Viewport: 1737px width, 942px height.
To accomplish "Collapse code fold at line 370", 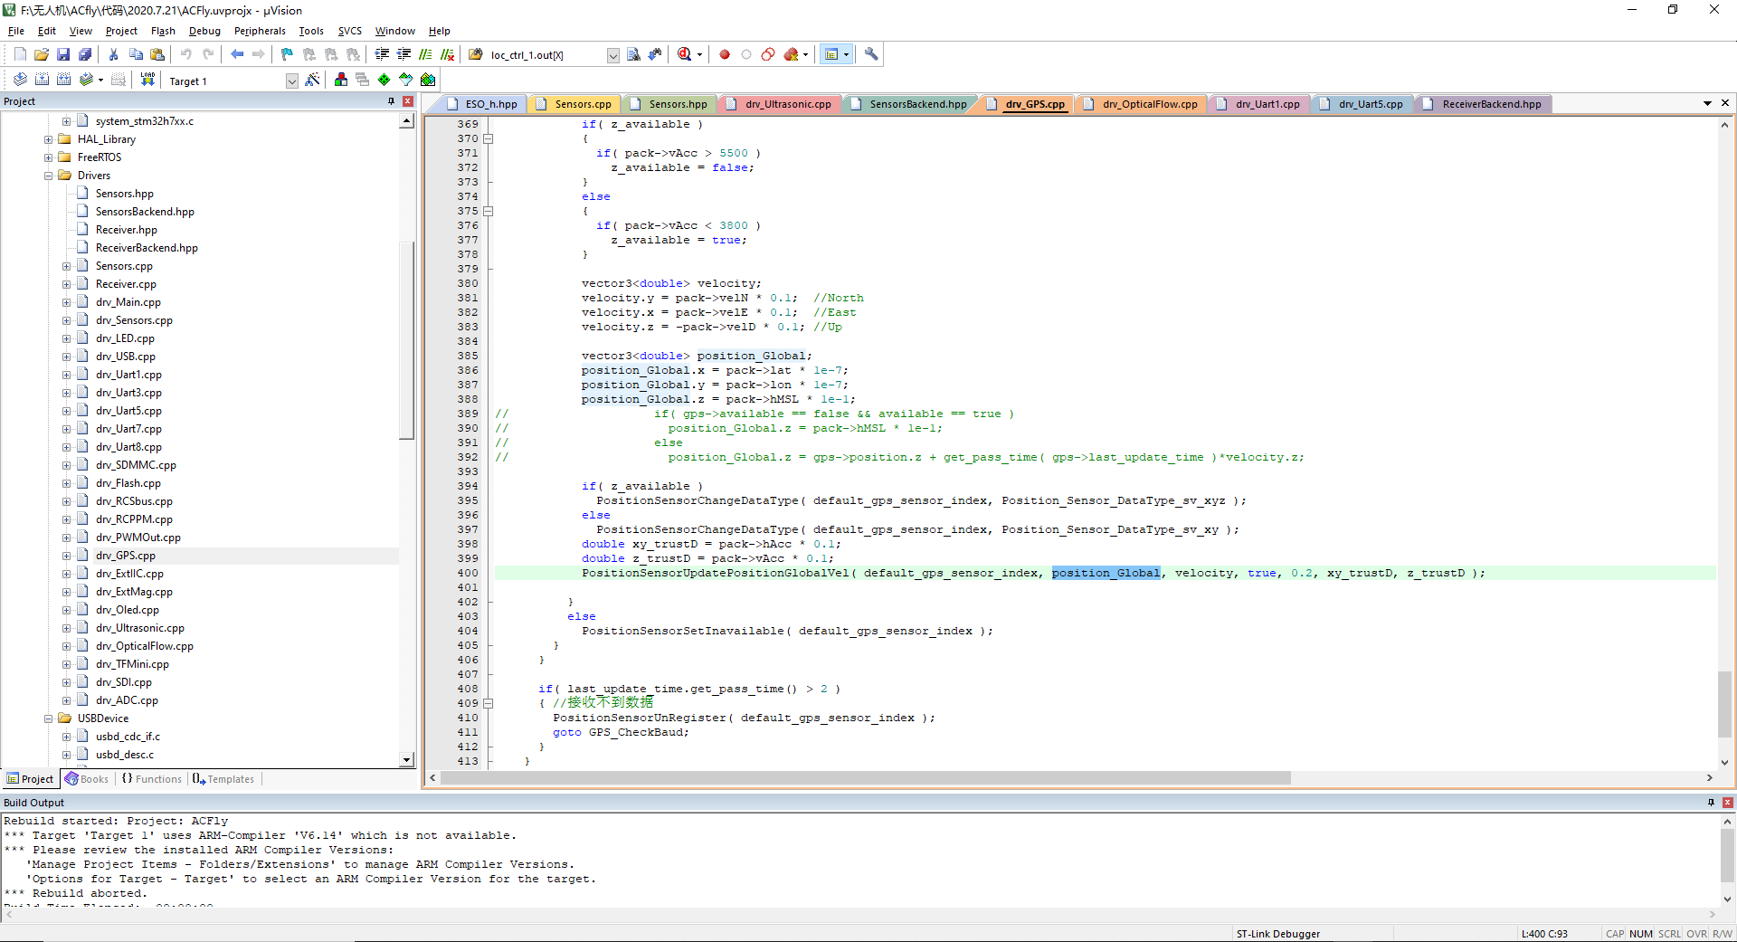I will pos(489,139).
